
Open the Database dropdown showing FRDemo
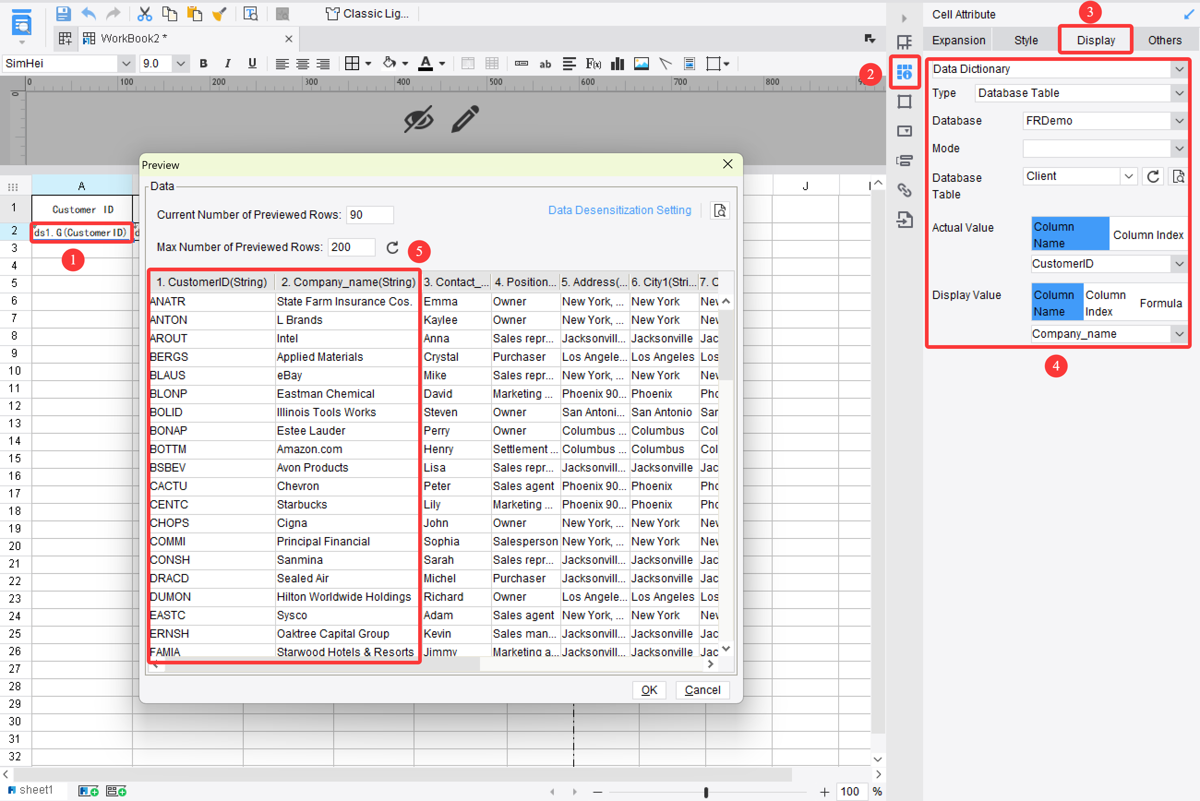coord(1179,120)
